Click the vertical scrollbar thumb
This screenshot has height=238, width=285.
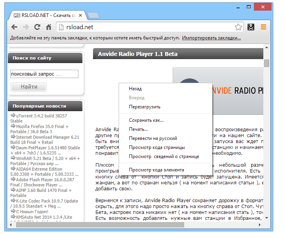coord(266,63)
